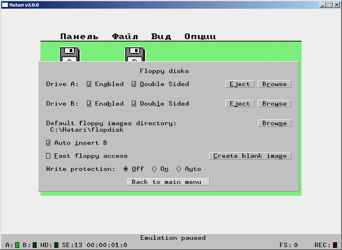Screen dimensions: 342x250
Task: Click the drive B status LED
Action: tap(35, 245)
